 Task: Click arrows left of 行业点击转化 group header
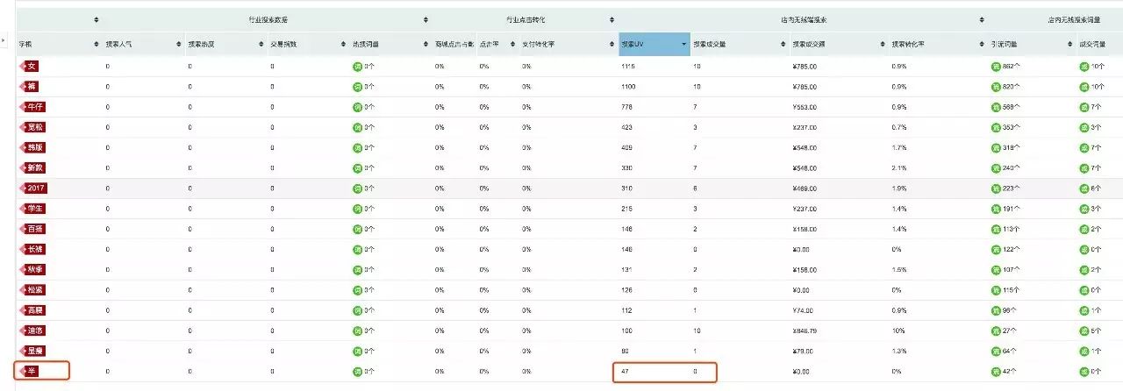tap(426, 19)
